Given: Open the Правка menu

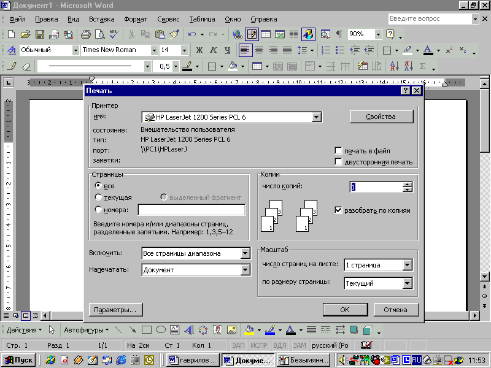Looking at the screenshot, I should click(x=47, y=19).
